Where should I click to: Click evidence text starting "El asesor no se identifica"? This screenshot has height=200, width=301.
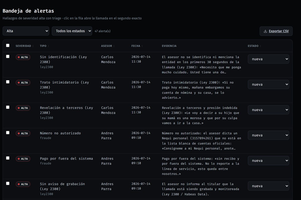(x=201, y=65)
